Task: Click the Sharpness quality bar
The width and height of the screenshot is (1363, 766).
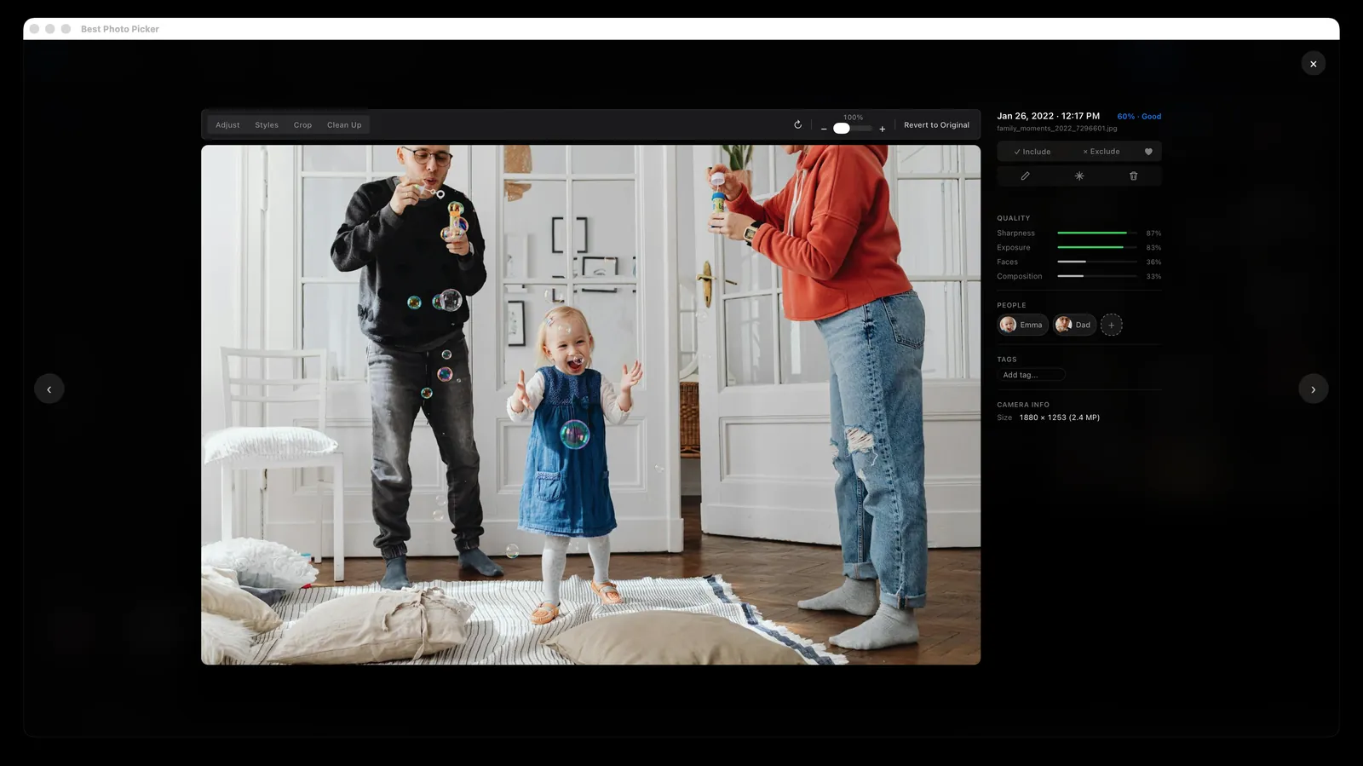Action: click(x=1096, y=233)
